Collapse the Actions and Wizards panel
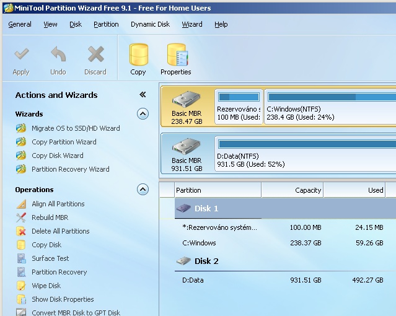The image size is (396, 316). [x=143, y=95]
